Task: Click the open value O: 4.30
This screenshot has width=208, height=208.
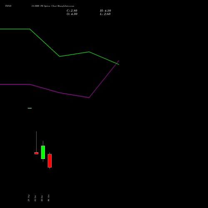Action: click(72, 14)
